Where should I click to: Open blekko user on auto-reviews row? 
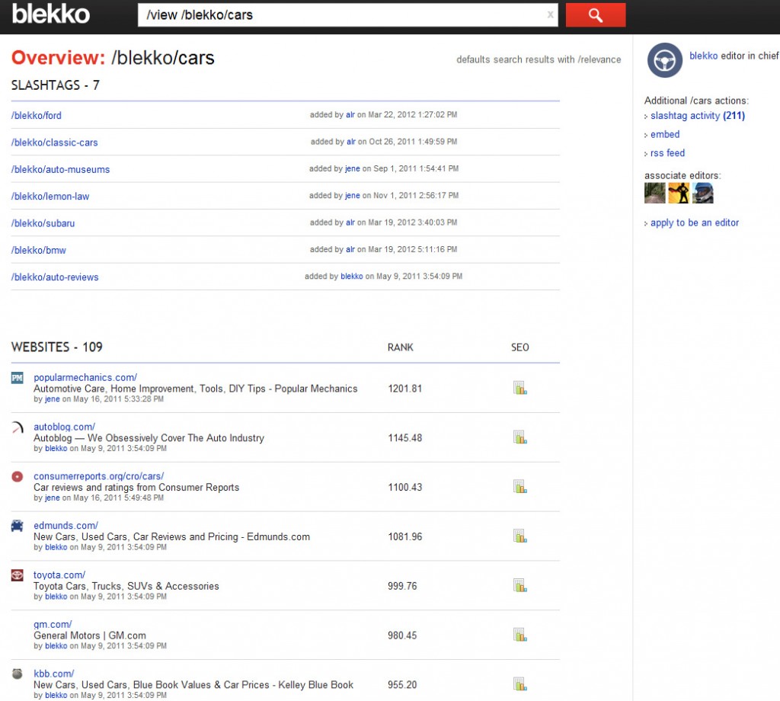(x=352, y=276)
